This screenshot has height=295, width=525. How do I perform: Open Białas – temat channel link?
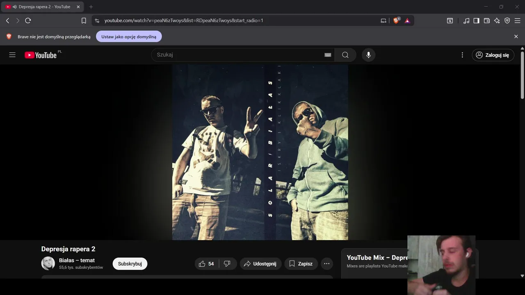(77, 260)
